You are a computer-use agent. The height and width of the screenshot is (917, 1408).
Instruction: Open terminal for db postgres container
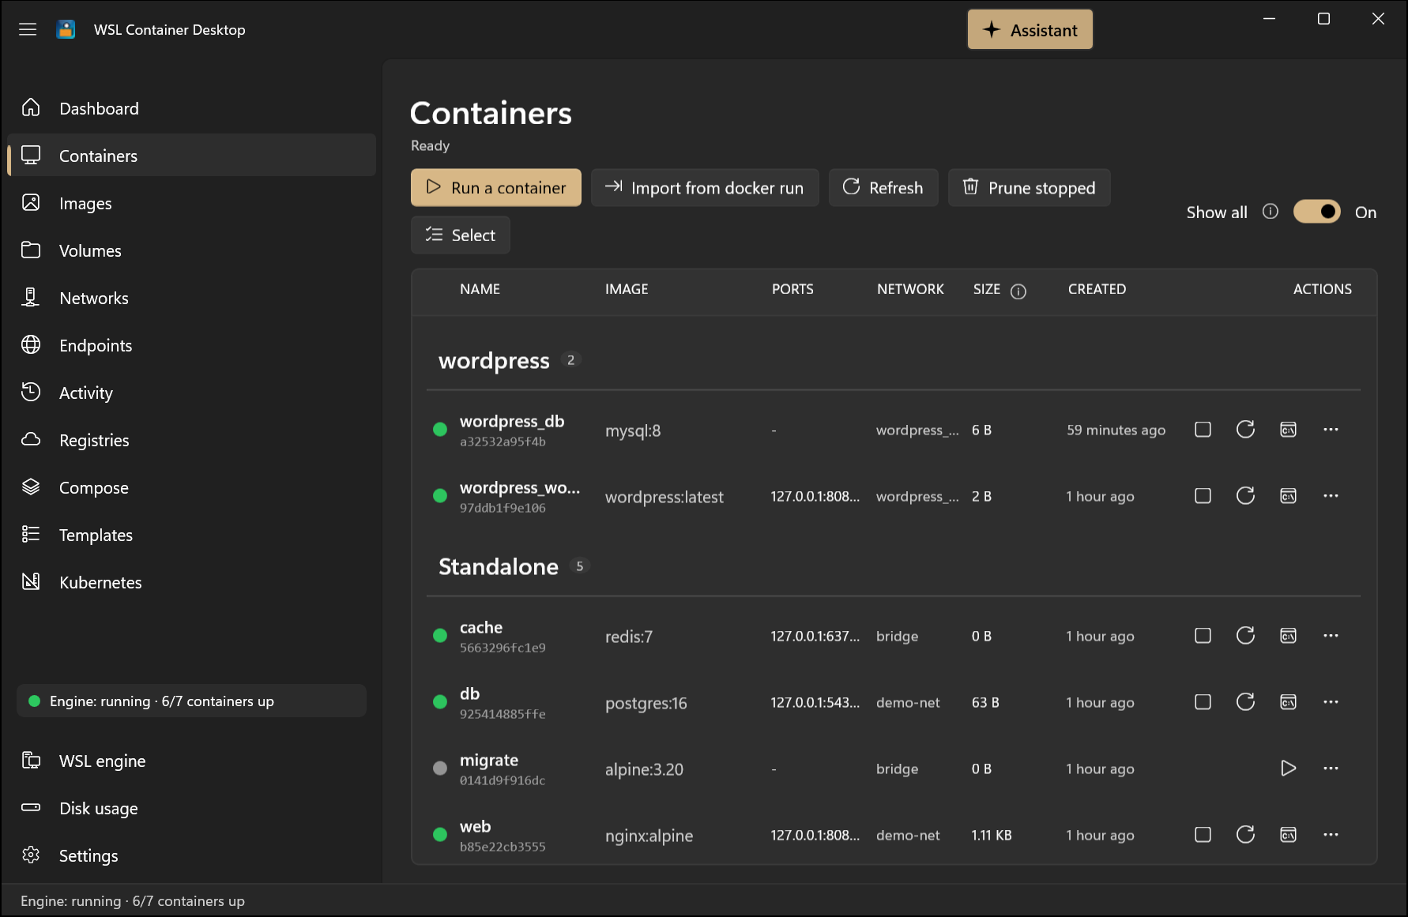click(1288, 702)
